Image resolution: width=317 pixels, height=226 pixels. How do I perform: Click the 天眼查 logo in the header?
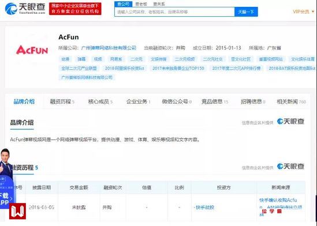pyautogui.click(x=25, y=9)
